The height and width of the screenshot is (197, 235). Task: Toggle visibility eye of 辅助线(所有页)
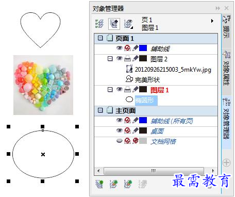(120, 120)
